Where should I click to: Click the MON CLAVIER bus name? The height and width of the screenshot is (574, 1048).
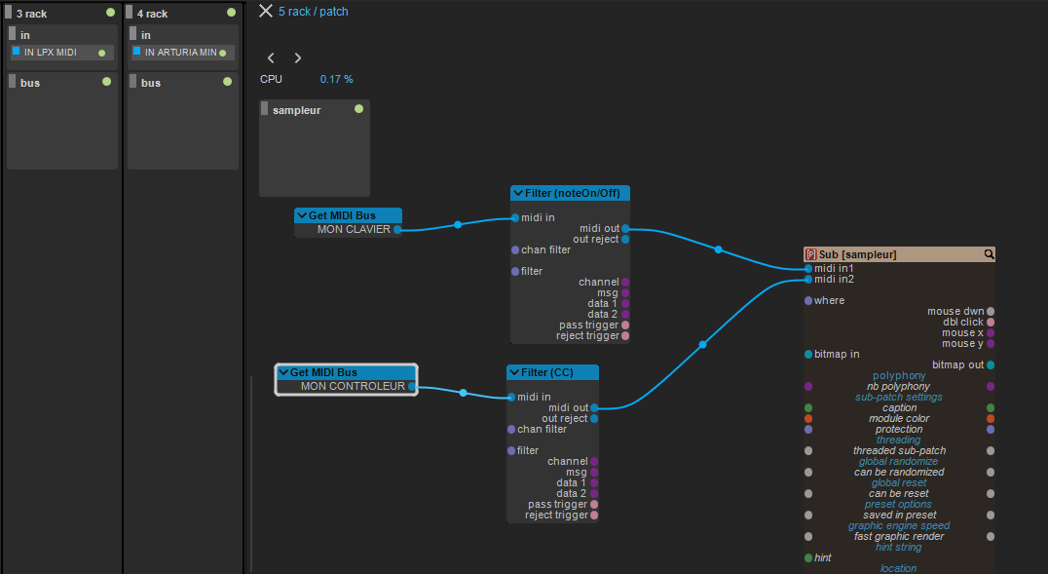click(353, 230)
